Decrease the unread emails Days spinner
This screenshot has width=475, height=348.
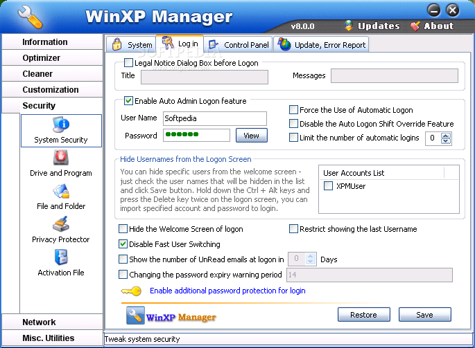[x=310, y=262]
